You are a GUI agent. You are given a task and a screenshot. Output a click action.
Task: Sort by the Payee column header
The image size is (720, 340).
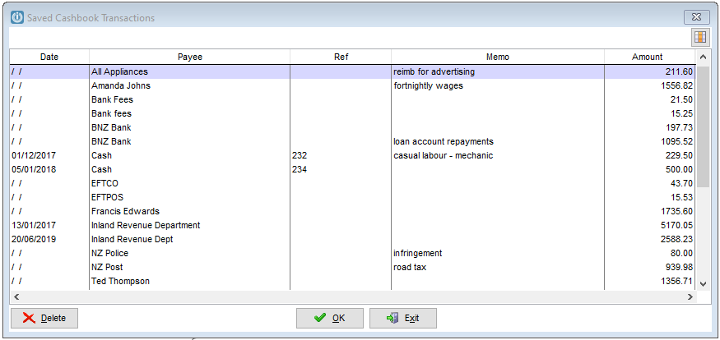click(189, 57)
